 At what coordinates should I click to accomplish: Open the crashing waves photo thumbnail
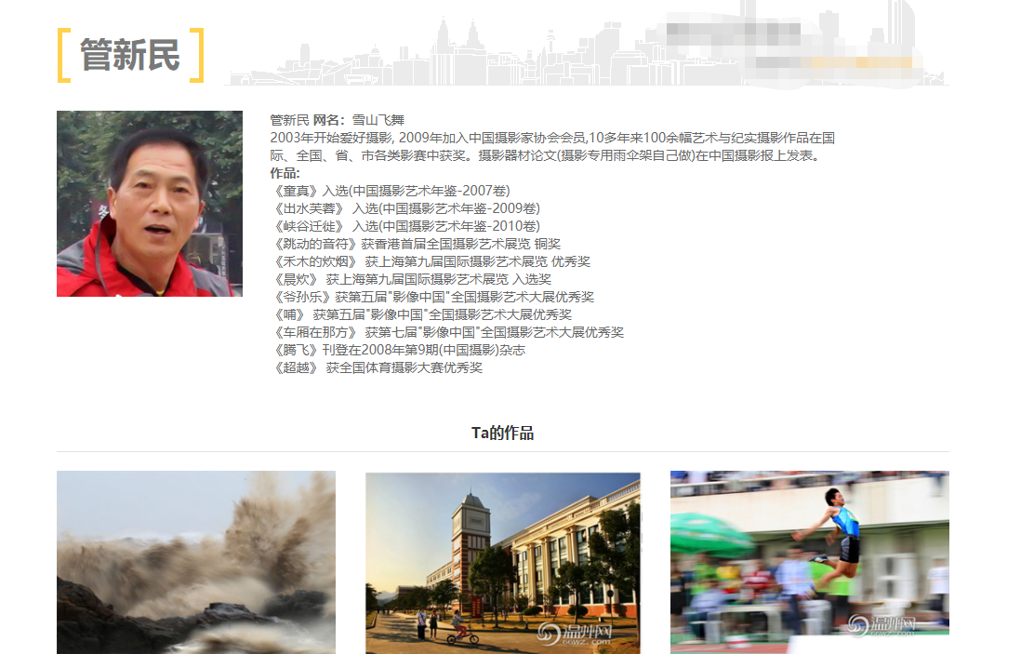click(x=196, y=562)
